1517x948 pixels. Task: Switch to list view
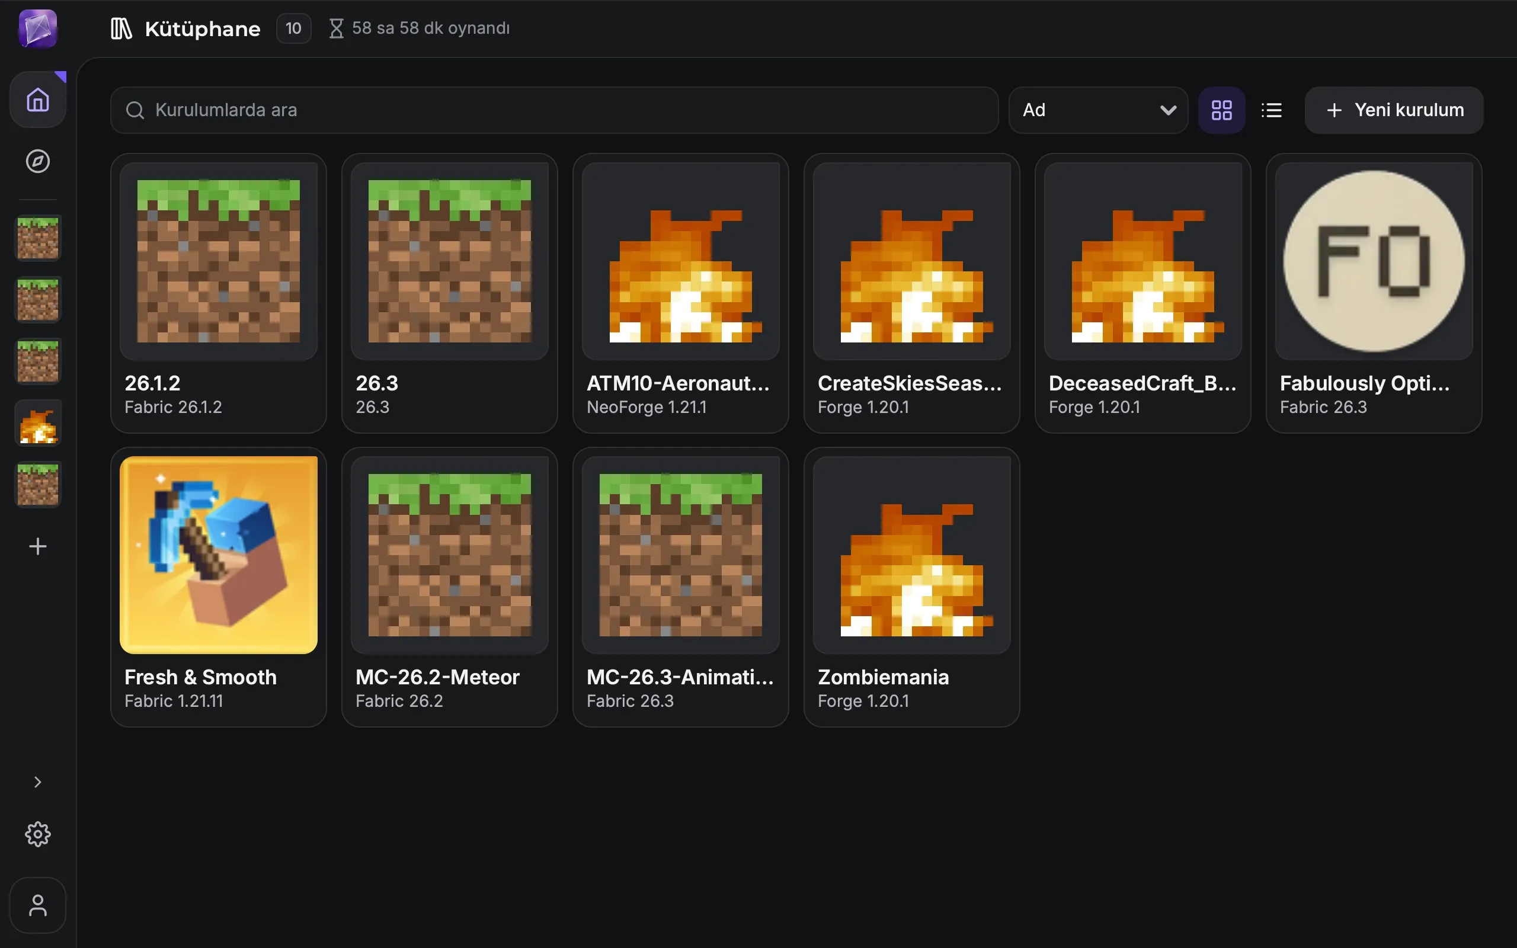1271,110
